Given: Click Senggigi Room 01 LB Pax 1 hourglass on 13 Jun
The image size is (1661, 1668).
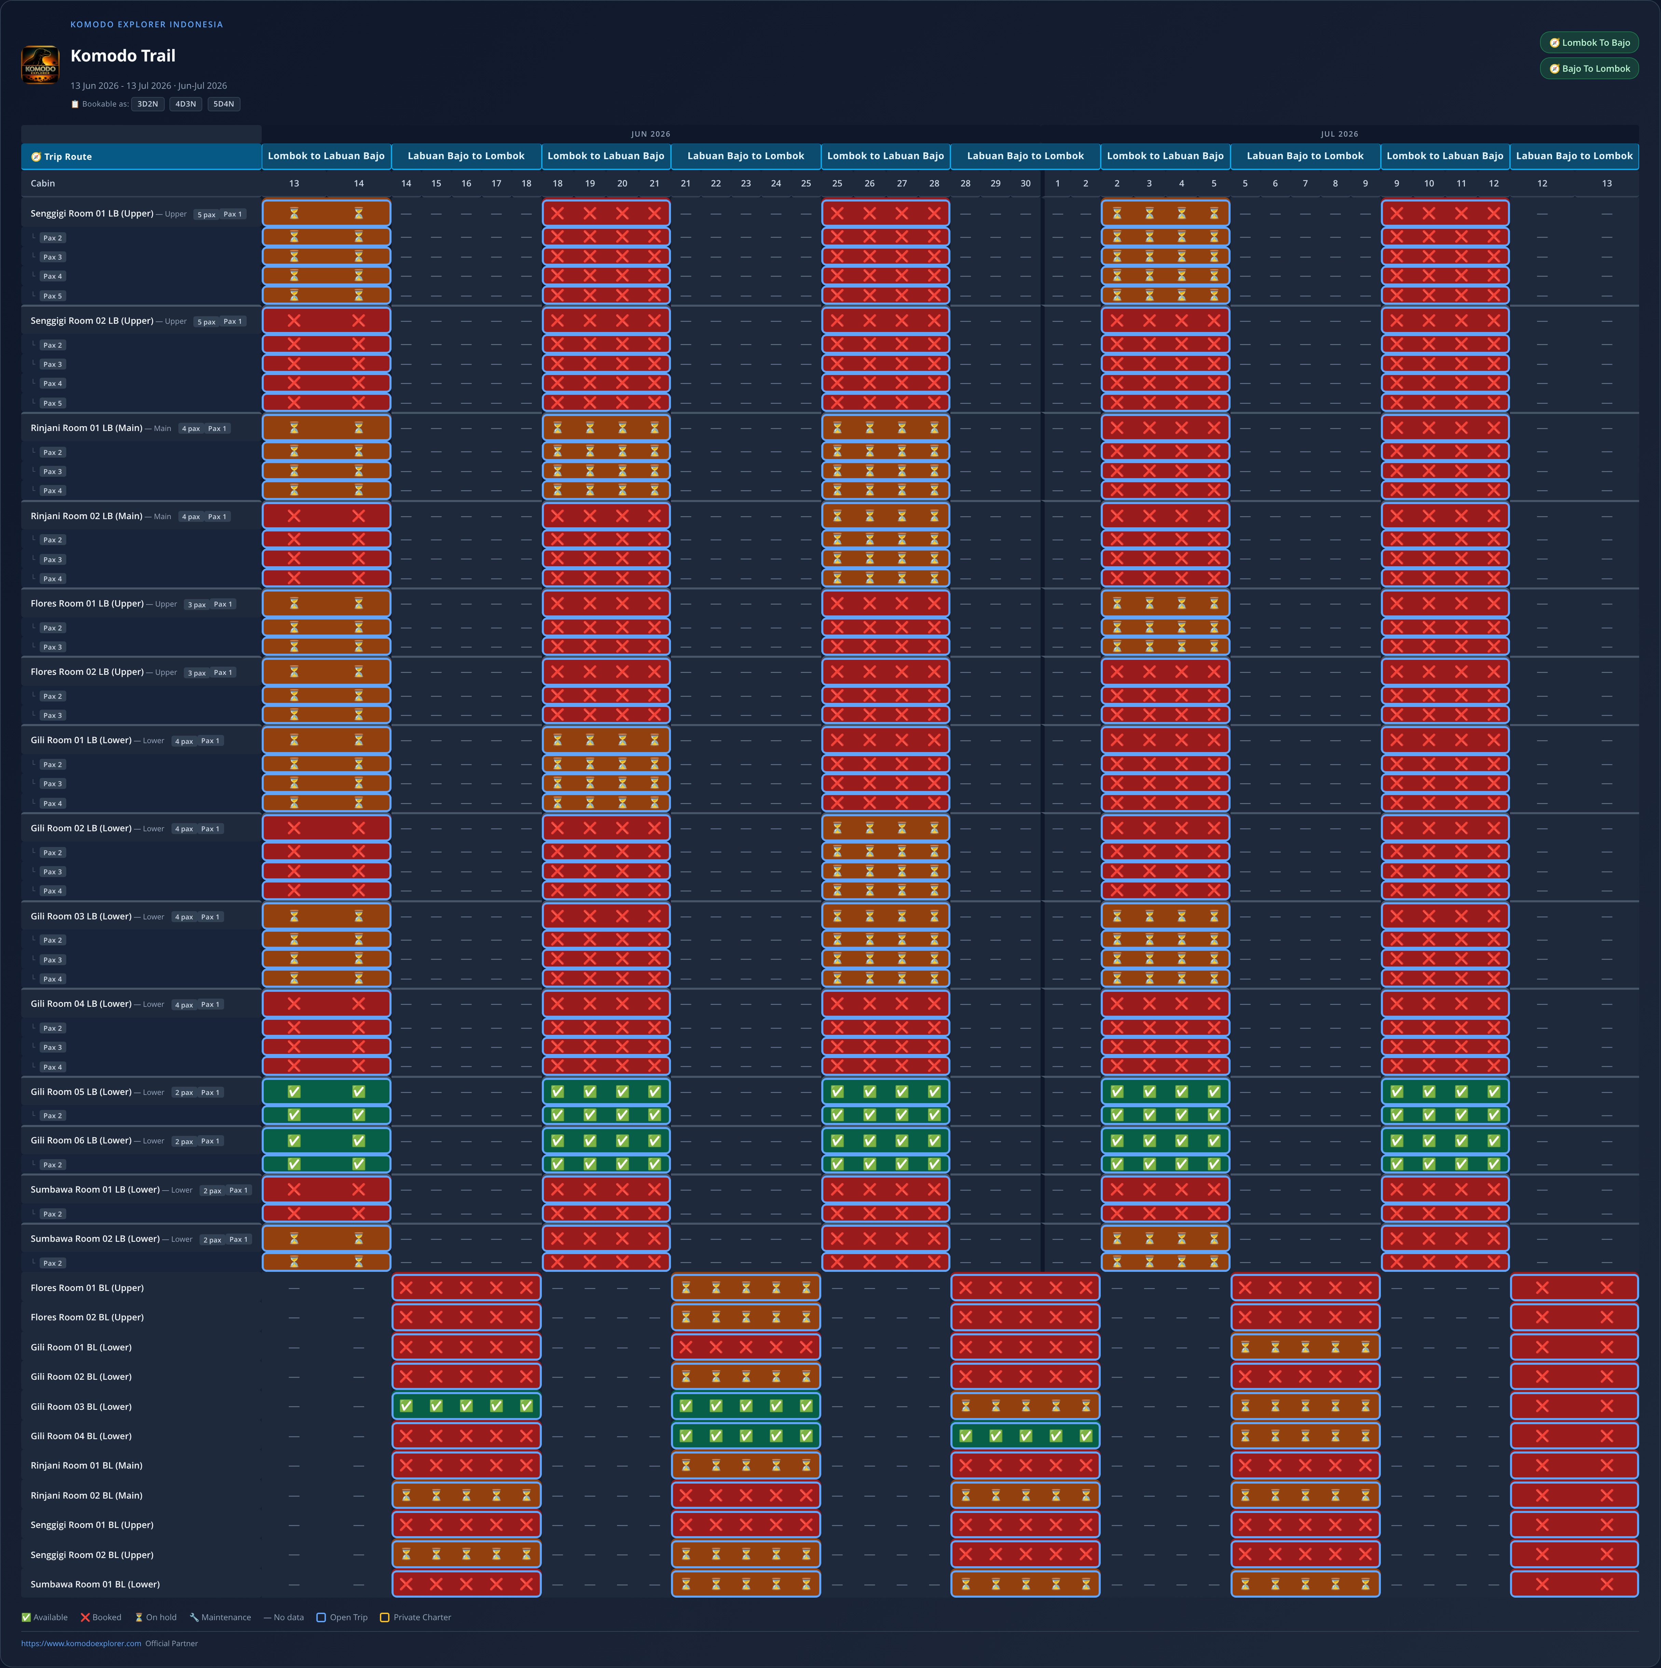Looking at the screenshot, I should coord(294,213).
